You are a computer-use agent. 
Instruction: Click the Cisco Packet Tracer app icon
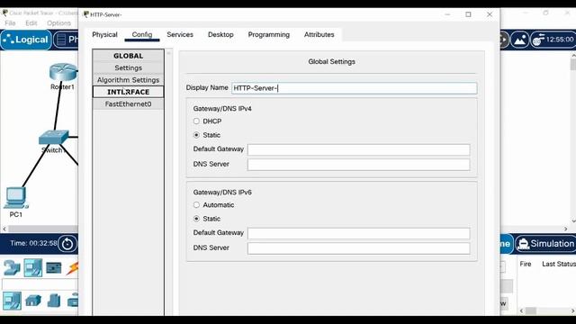tap(4, 13)
